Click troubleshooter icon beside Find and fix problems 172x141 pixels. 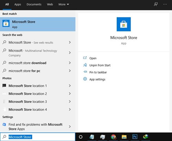point(4,124)
